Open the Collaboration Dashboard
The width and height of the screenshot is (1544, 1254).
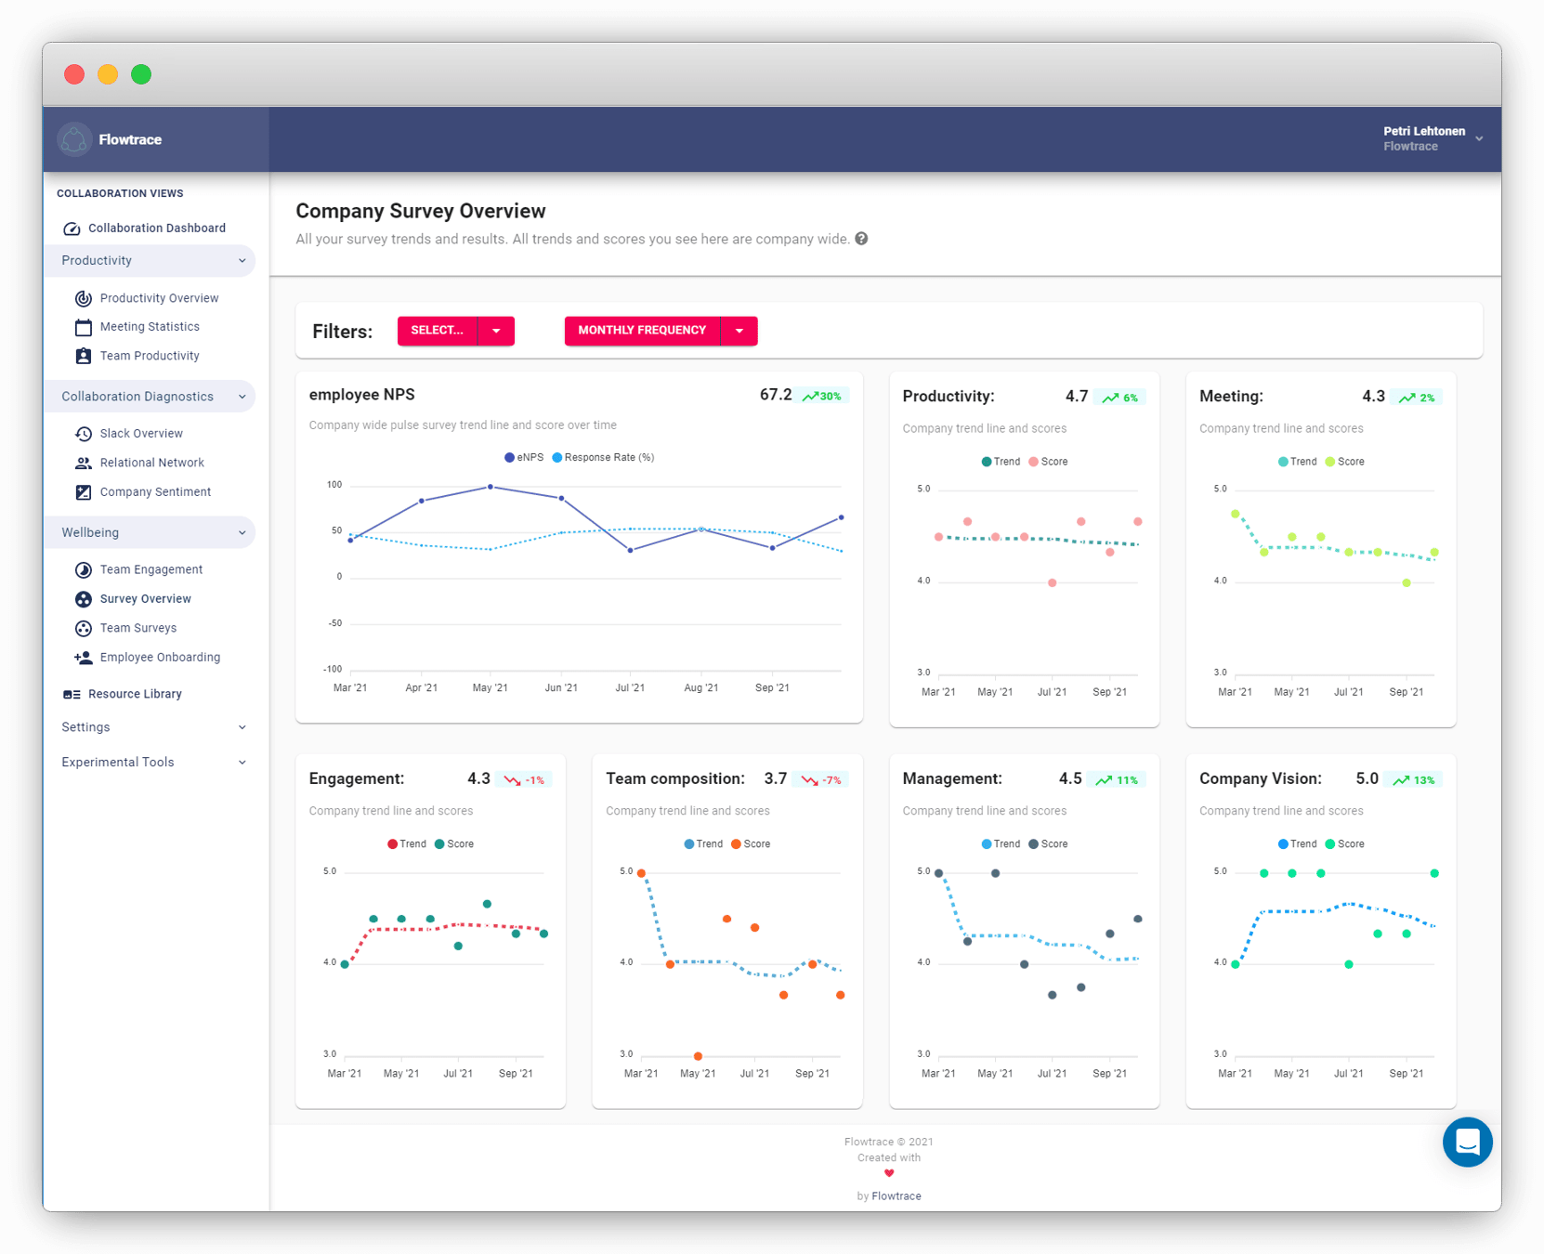click(156, 228)
